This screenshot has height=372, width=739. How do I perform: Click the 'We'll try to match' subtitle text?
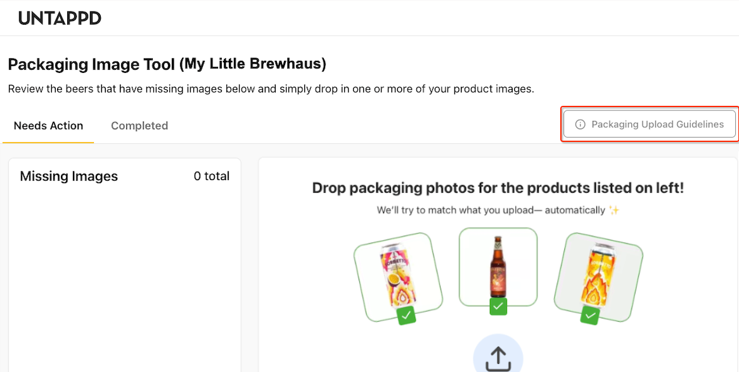(491, 210)
